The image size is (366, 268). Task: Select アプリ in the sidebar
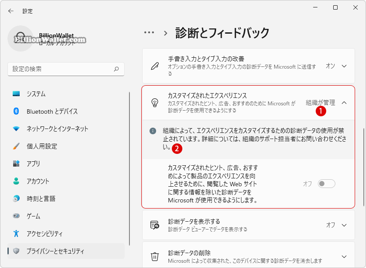pos(66,164)
